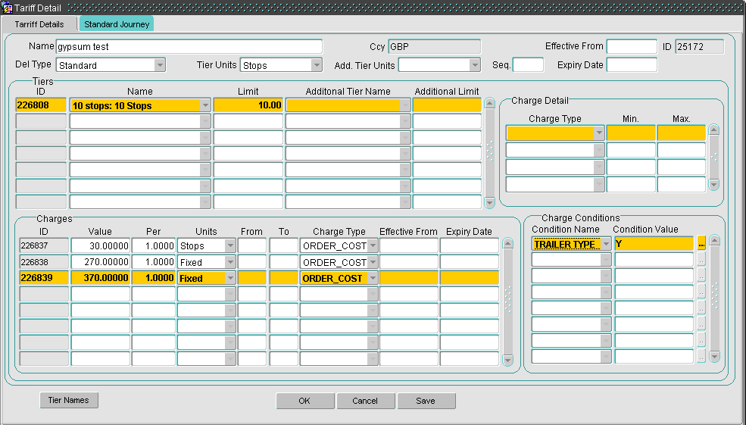Click the charge value 370.00000
This screenshot has height=425, width=746.
(x=101, y=278)
